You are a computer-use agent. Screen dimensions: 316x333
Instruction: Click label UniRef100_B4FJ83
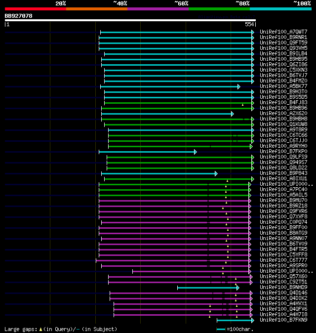(283, 103)
